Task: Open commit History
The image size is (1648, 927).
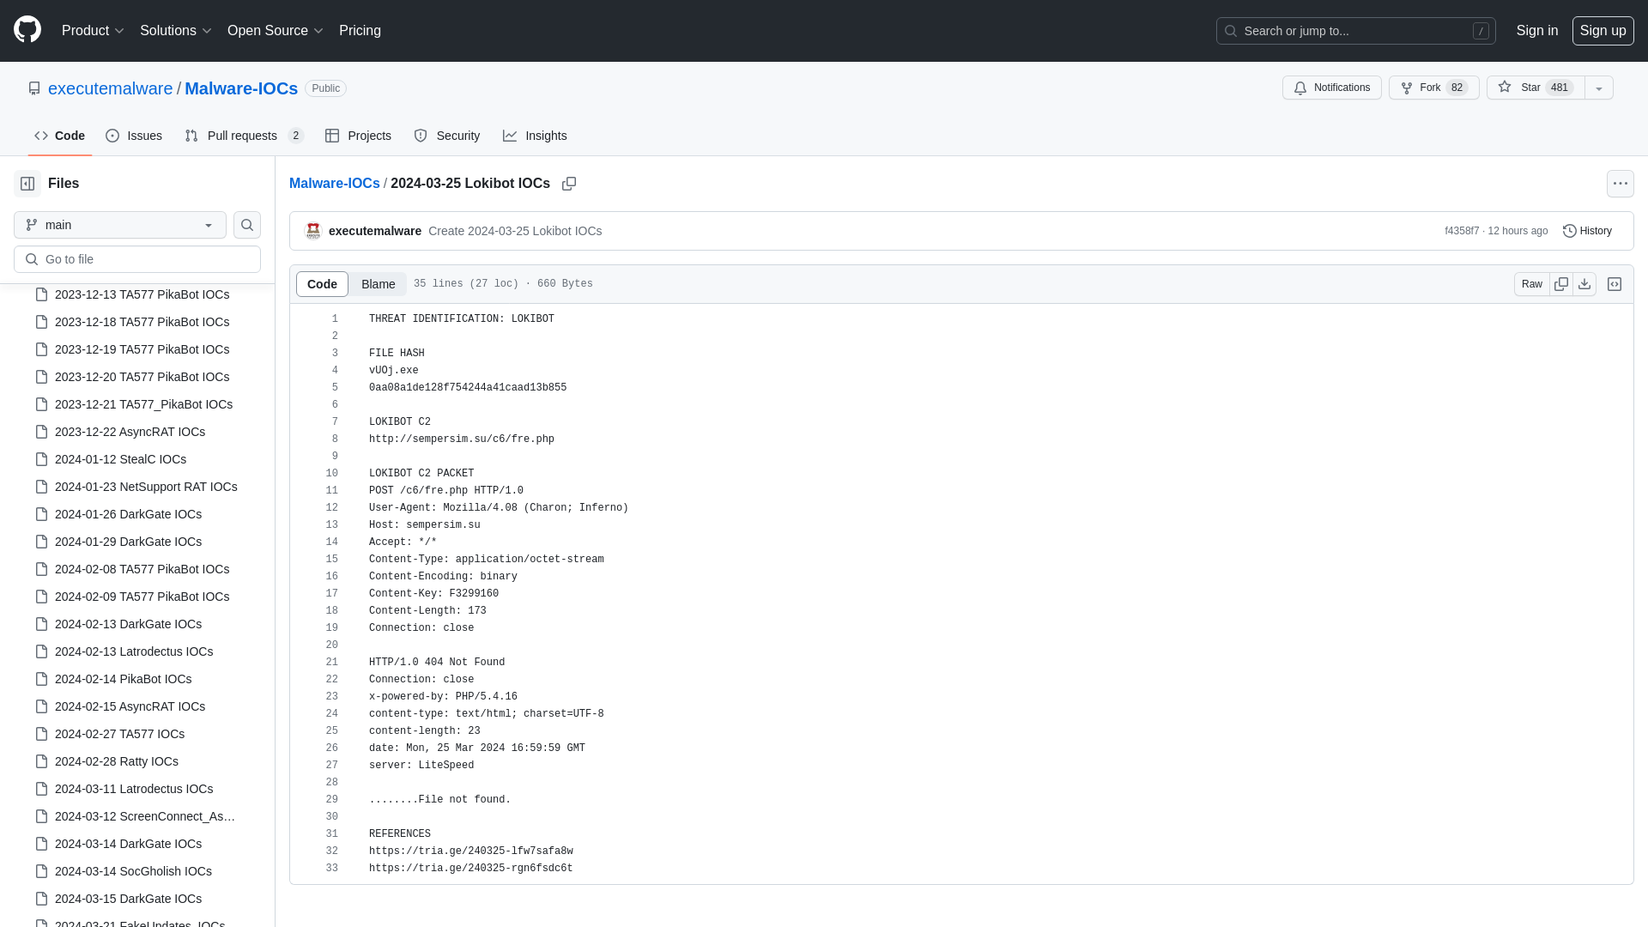Action: [1588, 231]
